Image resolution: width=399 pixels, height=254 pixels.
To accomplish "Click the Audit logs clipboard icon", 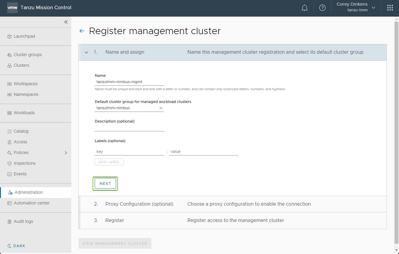I will [9, 222].
